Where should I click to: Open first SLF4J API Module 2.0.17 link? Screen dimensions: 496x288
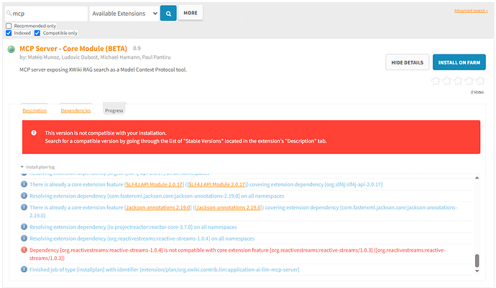155,184
